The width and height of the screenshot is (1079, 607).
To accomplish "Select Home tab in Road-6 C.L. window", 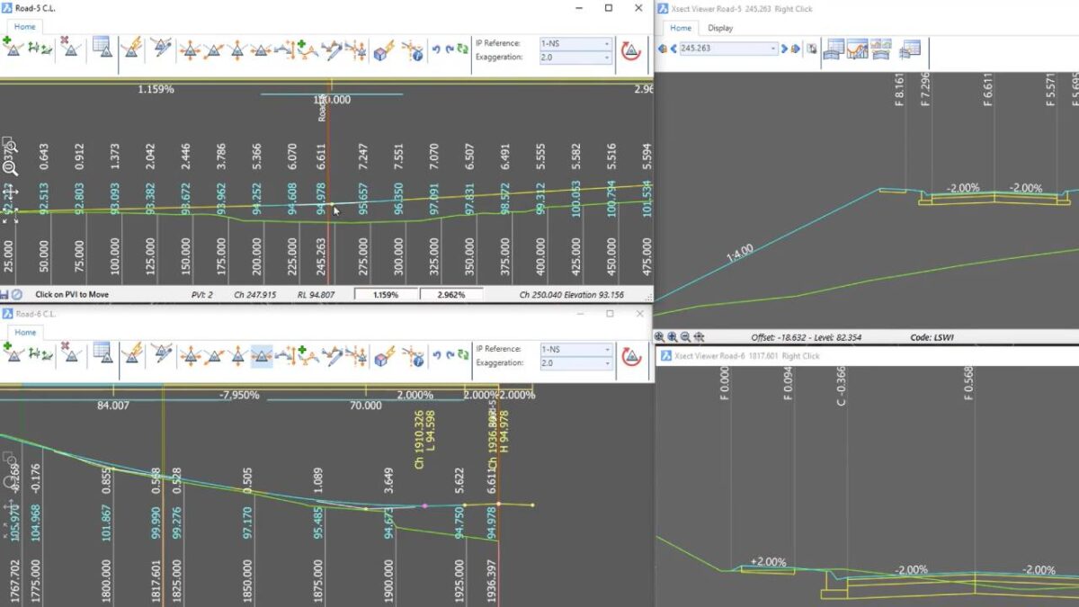I will tap(25, 333).
